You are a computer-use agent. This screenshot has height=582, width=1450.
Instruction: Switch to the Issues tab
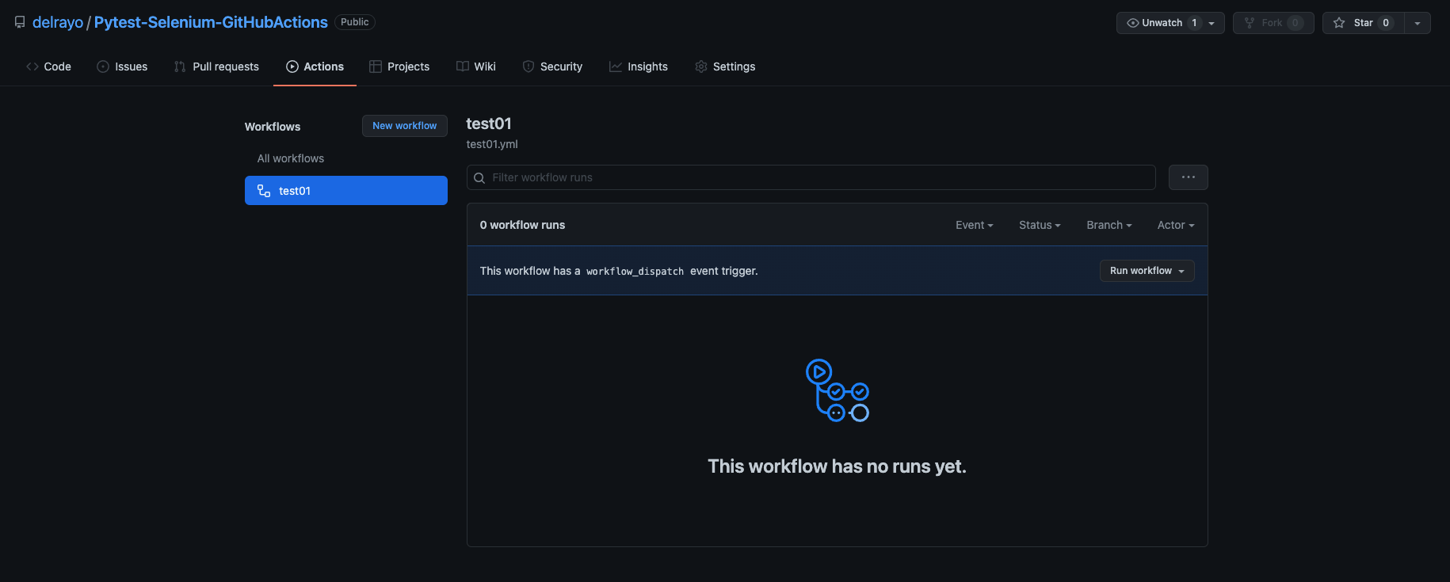122,67
